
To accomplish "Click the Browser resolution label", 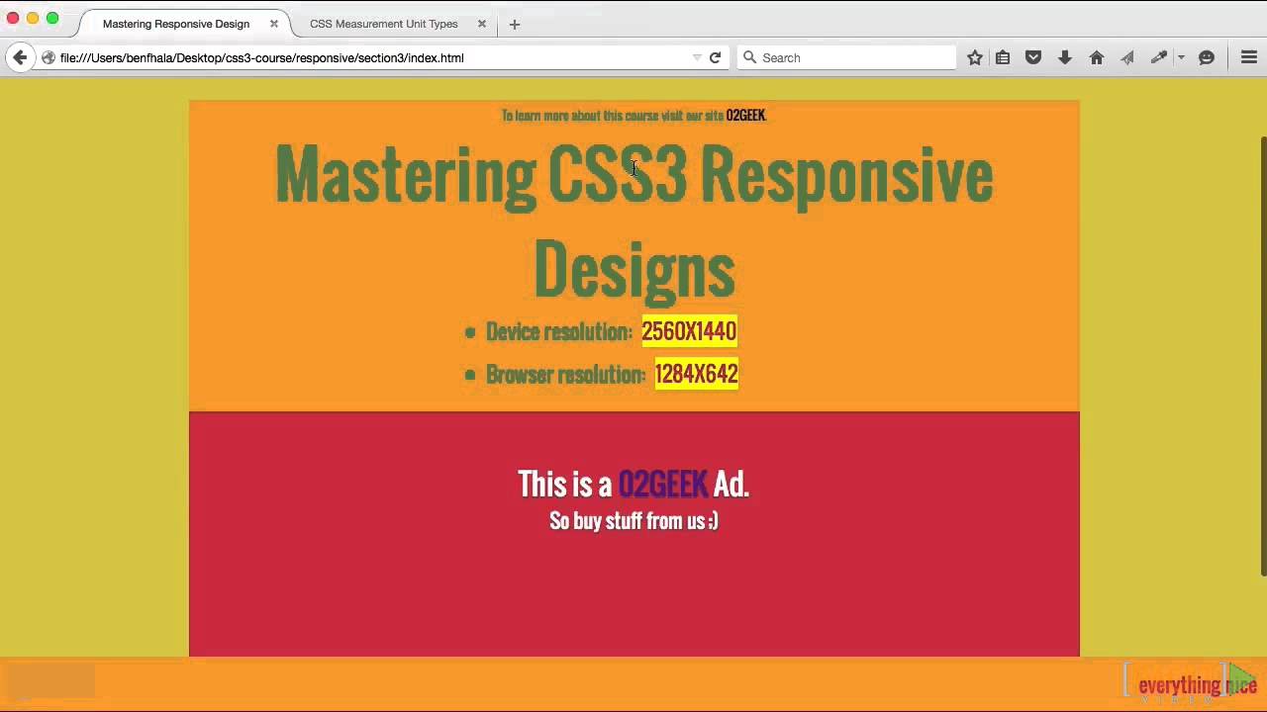I will point(565,374).
